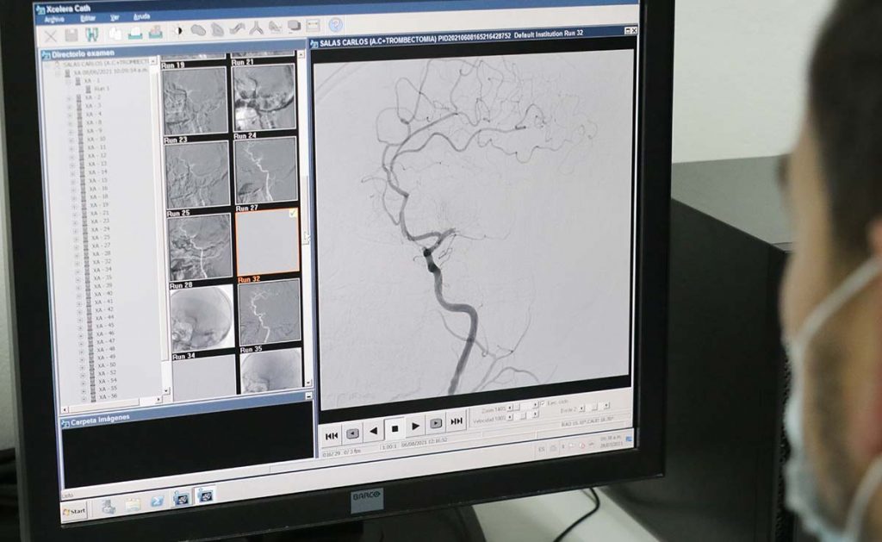Open the Run 34 thumbnail

pyautogui.click(x=204, y=377)
